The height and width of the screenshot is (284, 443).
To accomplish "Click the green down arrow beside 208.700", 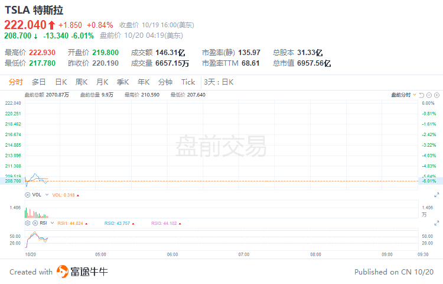I will coord(36,36).
